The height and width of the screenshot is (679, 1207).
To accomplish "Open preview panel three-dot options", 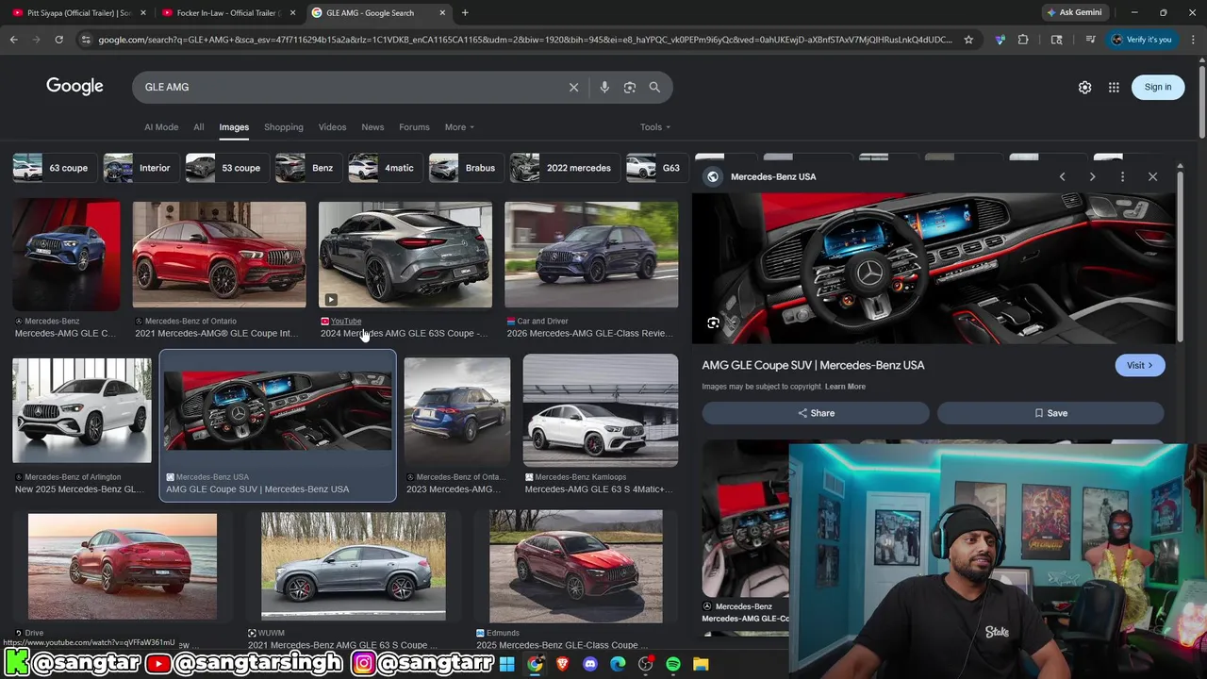I will [1122, 176].
